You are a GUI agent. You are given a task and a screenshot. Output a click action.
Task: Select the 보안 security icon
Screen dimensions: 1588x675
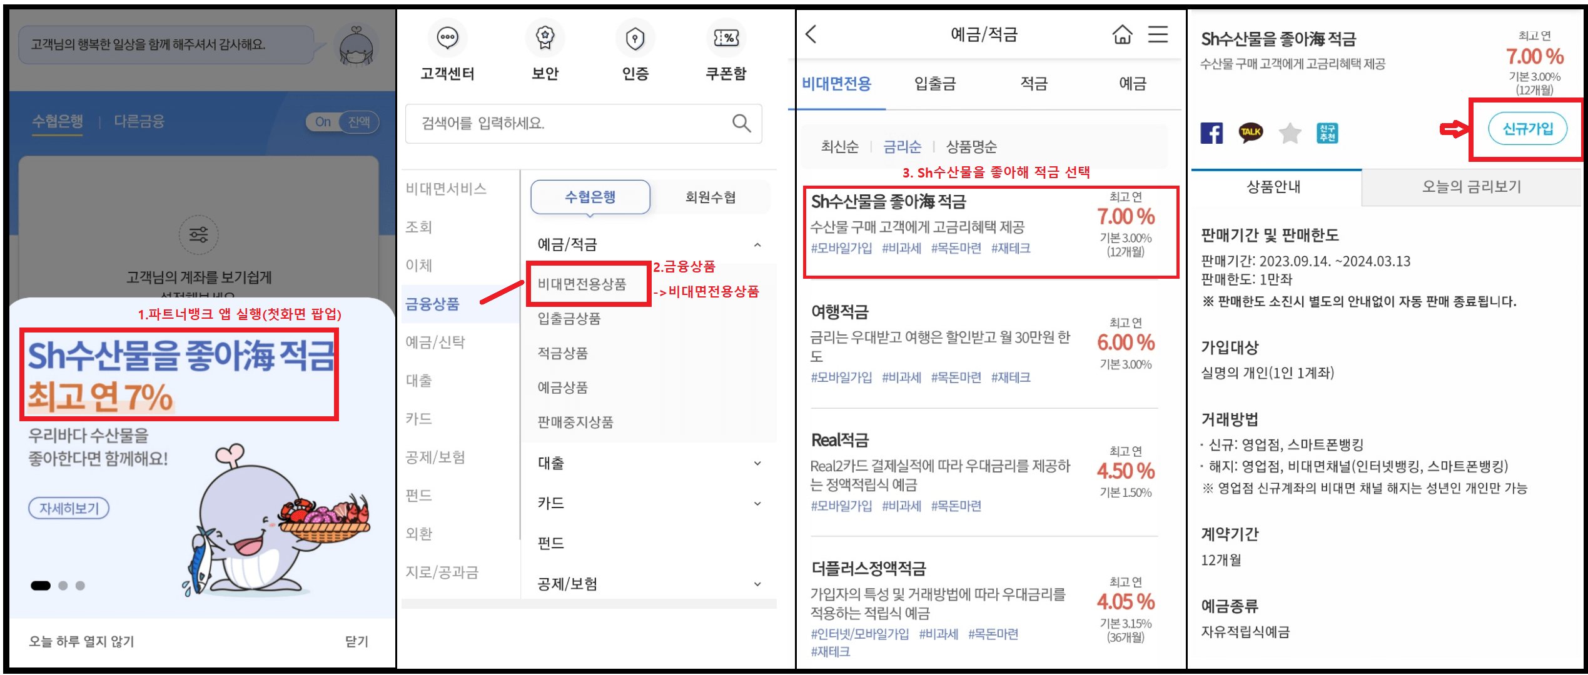(x=544, y=39)
